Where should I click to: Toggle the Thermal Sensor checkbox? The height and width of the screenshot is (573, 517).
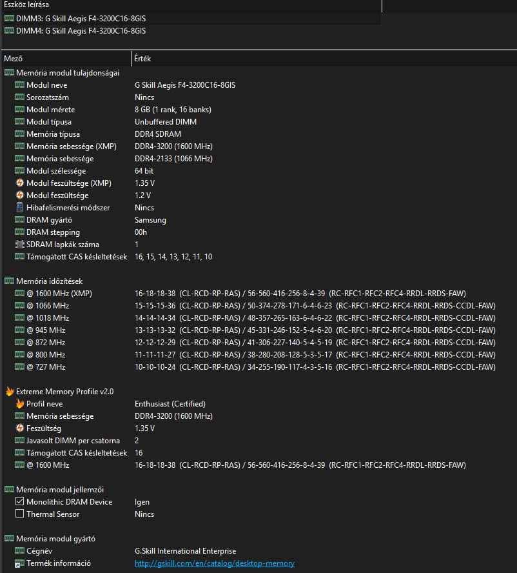point(20,514)
